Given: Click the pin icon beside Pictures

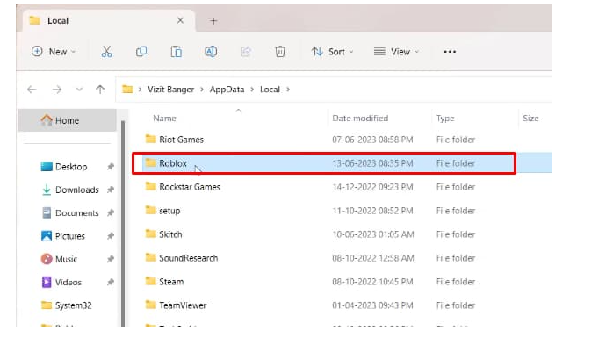Looking at the screenshot, I should click(111, 236).
